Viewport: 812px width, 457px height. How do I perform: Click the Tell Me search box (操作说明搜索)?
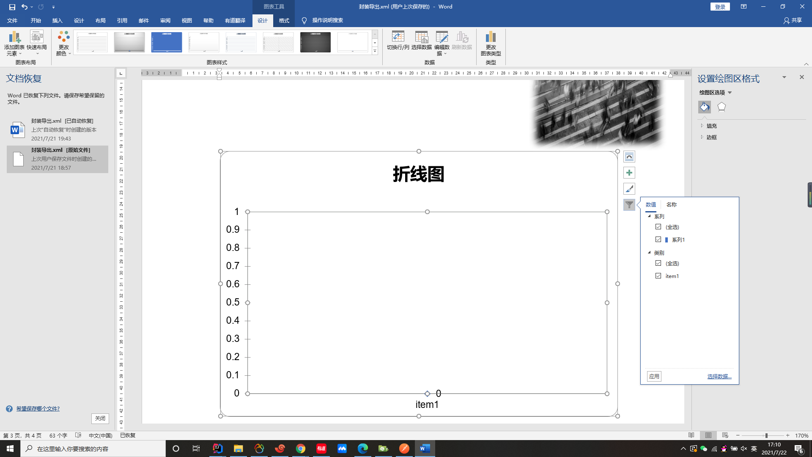pyautogui.click(x=328, y=20)
